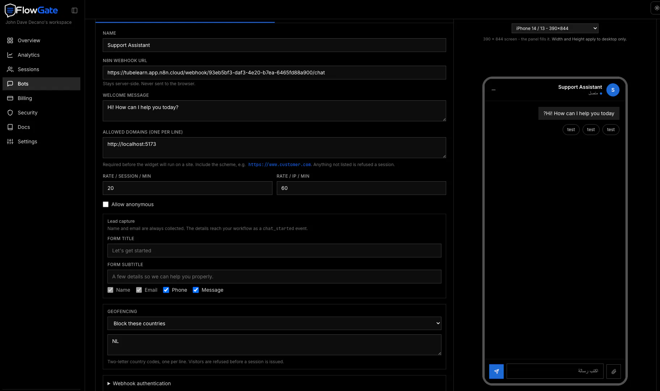Screen dimensions: 660x391
Task: Navigate to Security page
Action: pos(41,113)
